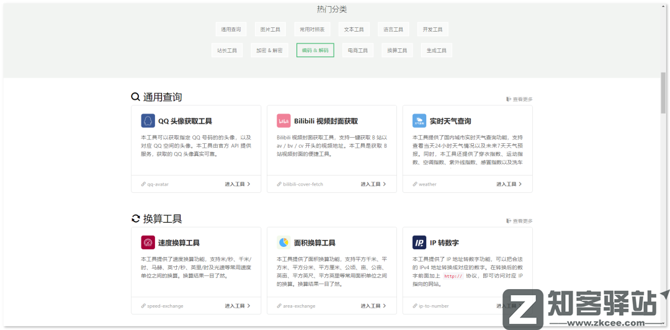The image size is (670, 330).
Task: Click the link icon beside weather slug
Action: [x=415, y=184]
